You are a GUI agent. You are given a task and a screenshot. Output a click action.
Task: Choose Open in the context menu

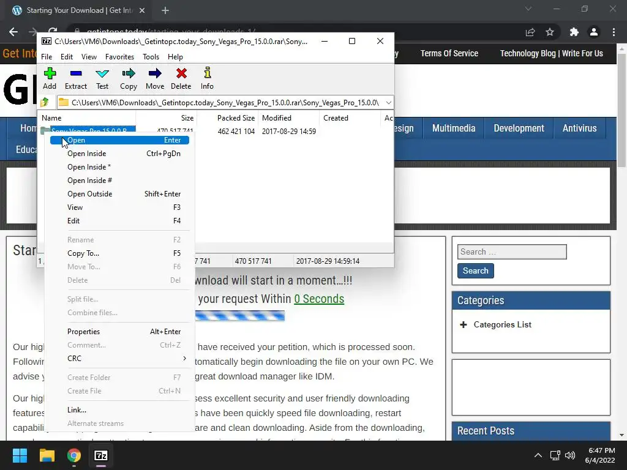point(119,140)
